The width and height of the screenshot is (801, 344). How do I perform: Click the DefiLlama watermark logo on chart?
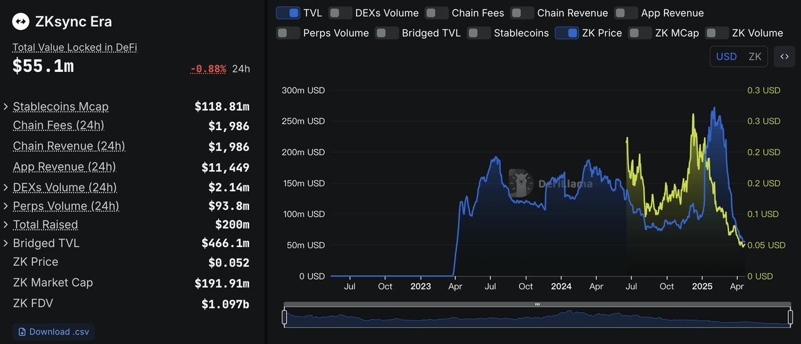[519, 183]
